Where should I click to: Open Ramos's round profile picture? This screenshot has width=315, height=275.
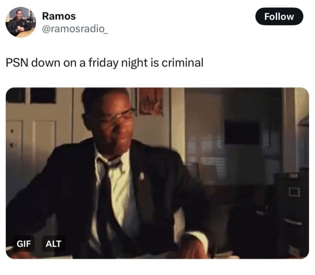(x=21, y=22)
